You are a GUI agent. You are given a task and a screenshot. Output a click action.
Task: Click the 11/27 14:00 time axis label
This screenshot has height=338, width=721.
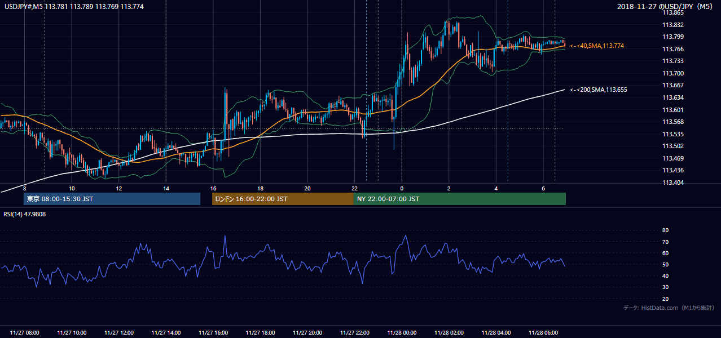point(166,333)
